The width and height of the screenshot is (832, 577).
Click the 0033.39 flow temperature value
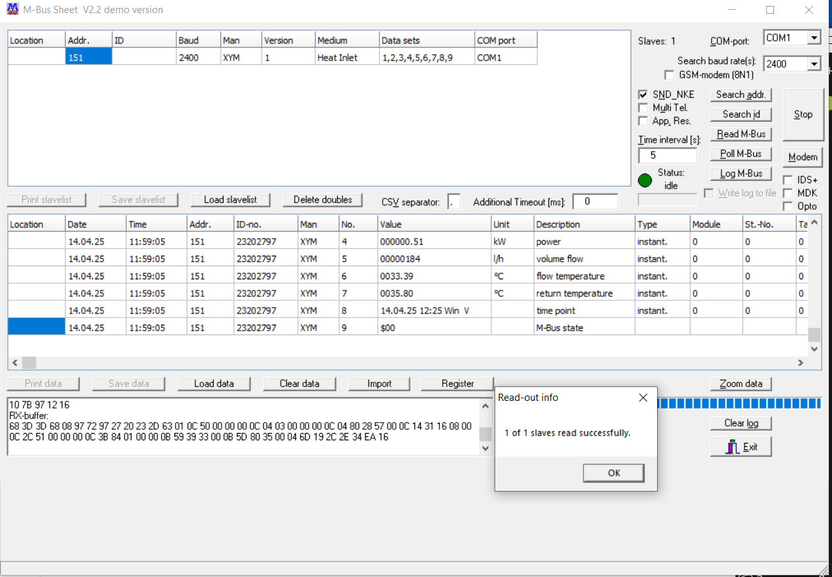(434, 275)
